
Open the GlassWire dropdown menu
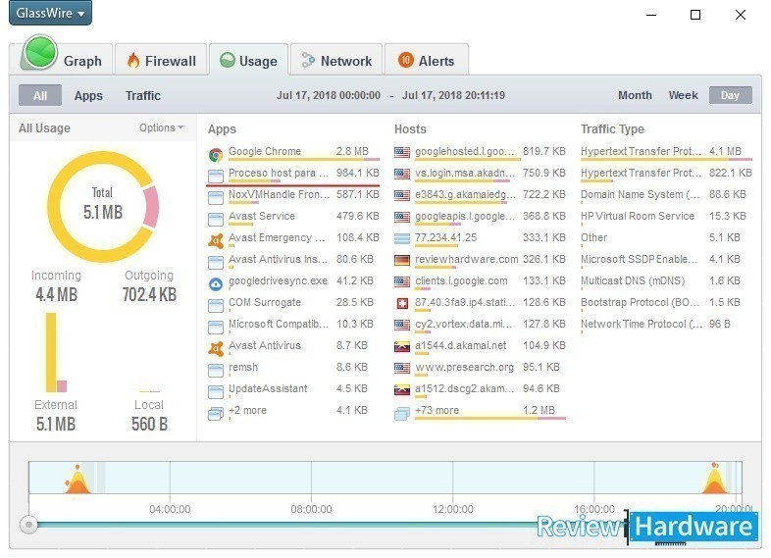(50, 13)
